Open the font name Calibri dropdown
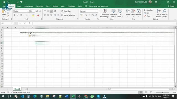The image size is (177, 99). pos(28,11)
